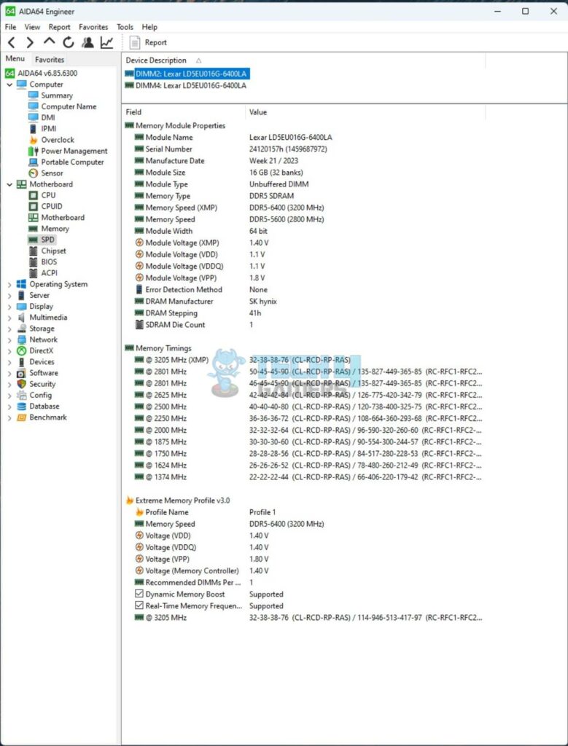568x746 pixels.
Task: Collapse the Computer tree node
Action: tap(9, 85)
